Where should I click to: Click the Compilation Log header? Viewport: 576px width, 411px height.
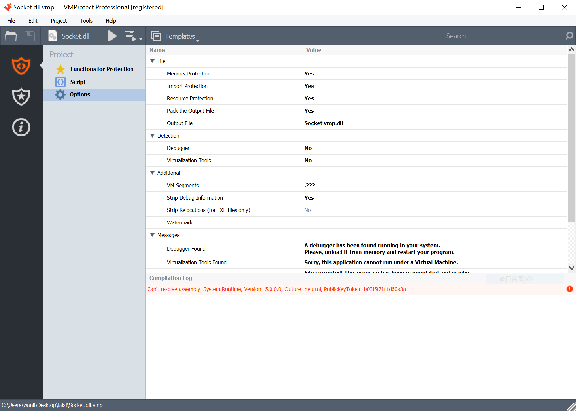point(171,278)
